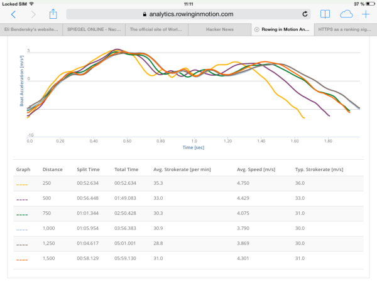This screenshot has width=377, height=282.
Task: Select split time 01:05.954 cell
Action: point(88,228)
